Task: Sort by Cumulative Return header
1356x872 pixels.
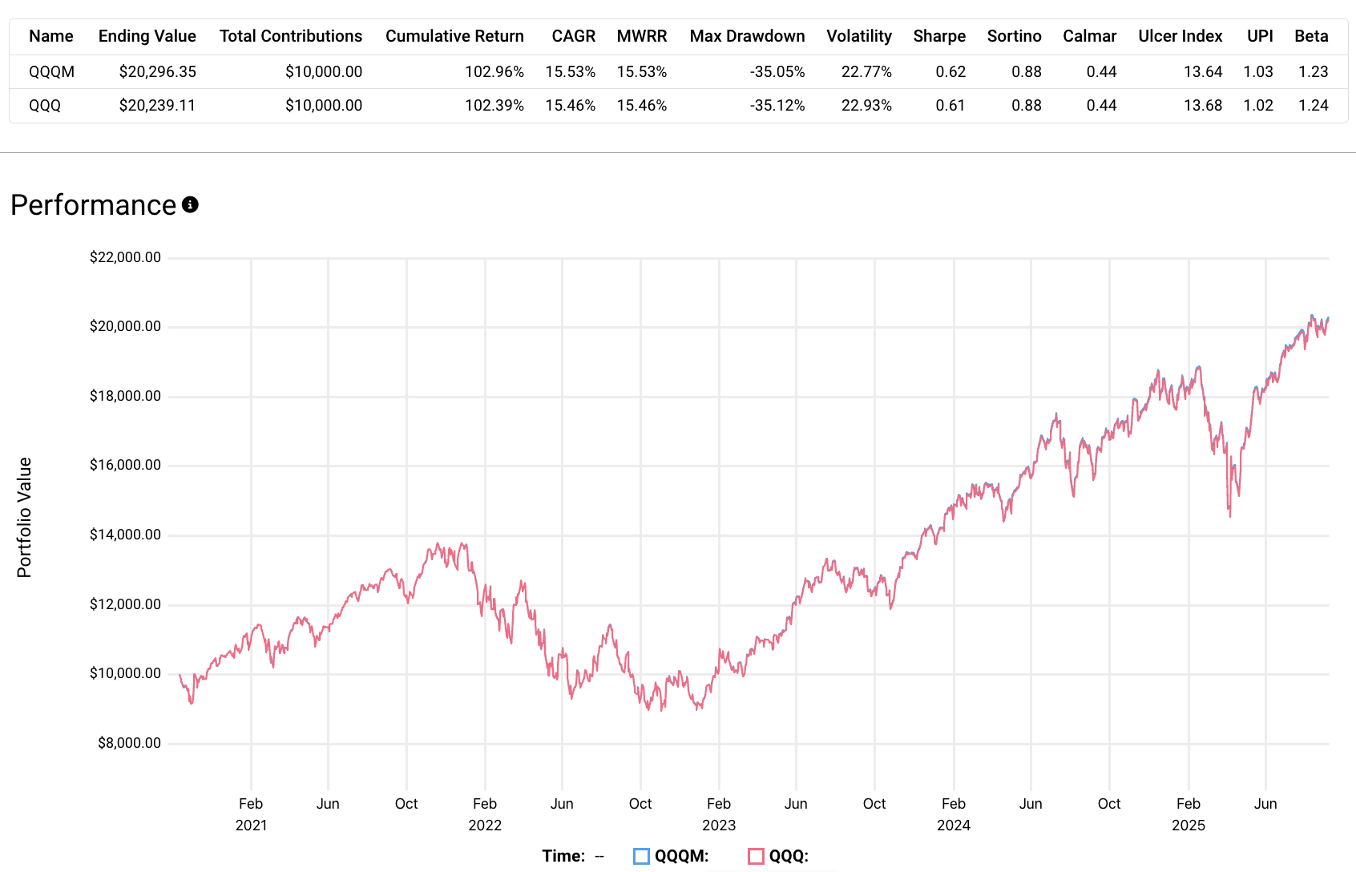Action: click(x=454, y=36)
